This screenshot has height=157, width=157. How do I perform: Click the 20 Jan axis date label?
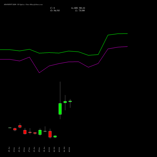click(9, 149)
